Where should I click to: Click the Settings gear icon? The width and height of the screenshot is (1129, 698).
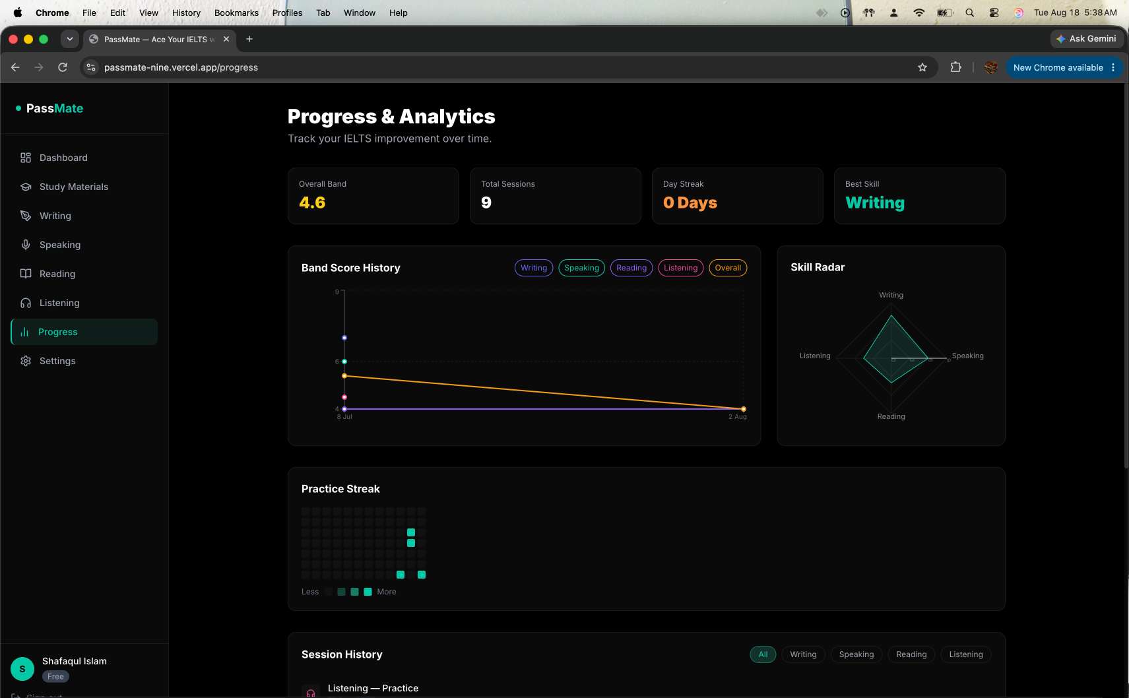pos(26,361)
